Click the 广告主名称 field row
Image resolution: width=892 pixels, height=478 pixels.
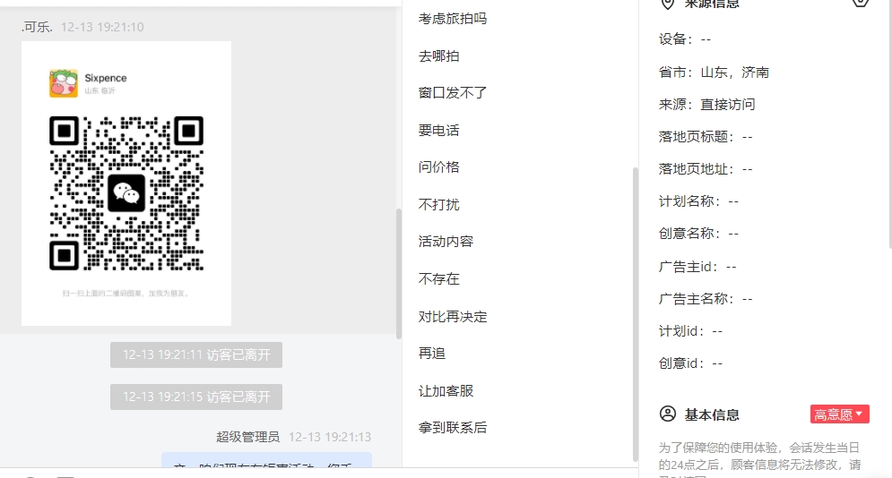[706, 299]
